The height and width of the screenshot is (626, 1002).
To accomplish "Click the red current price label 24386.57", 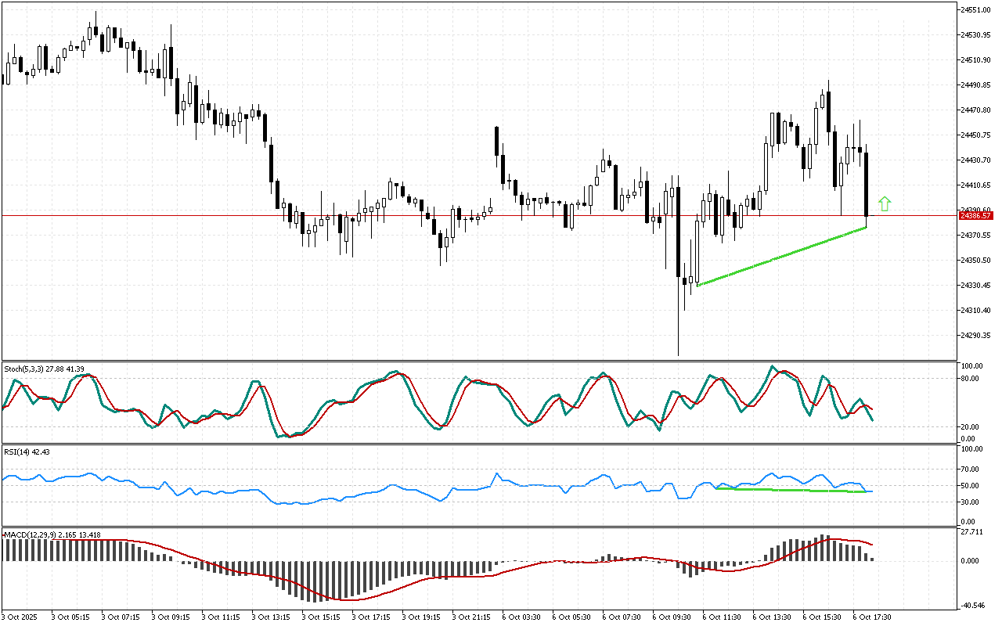I will pyautogui.click(x=977, y=215).
